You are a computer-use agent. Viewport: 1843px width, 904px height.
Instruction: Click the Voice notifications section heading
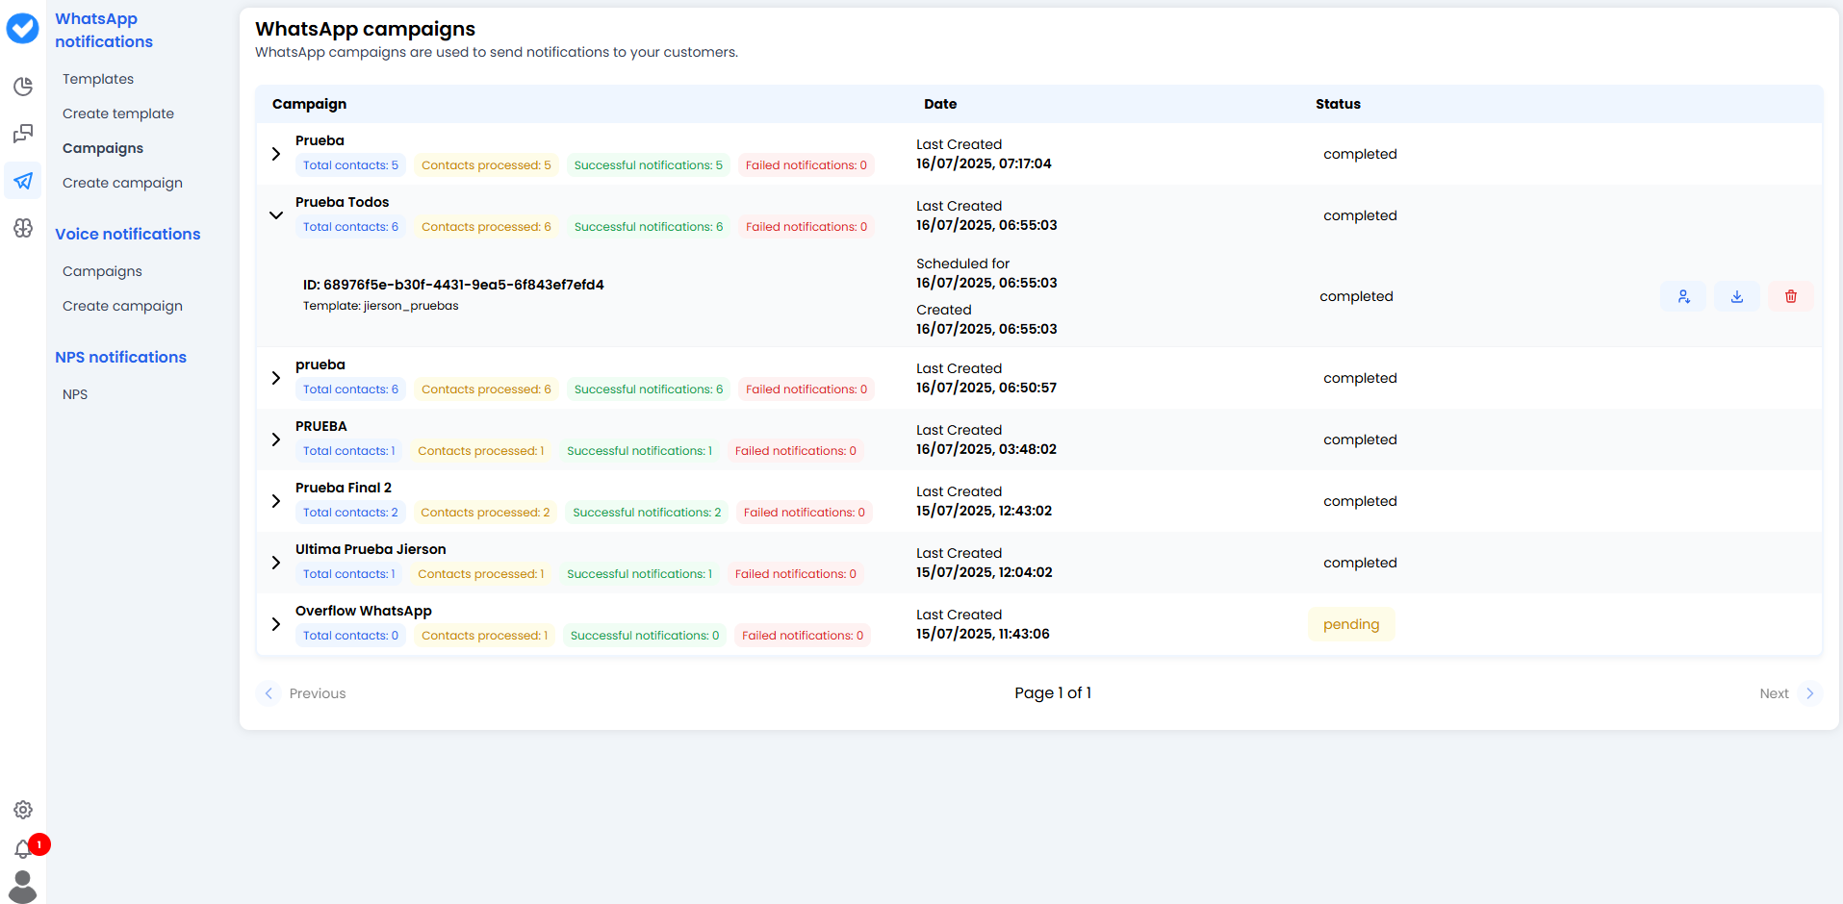(x=128, y=234)
